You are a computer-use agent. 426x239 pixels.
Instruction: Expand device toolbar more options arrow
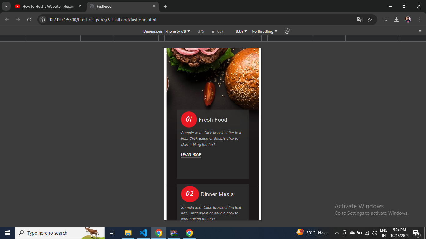click(x=420, y=31)
